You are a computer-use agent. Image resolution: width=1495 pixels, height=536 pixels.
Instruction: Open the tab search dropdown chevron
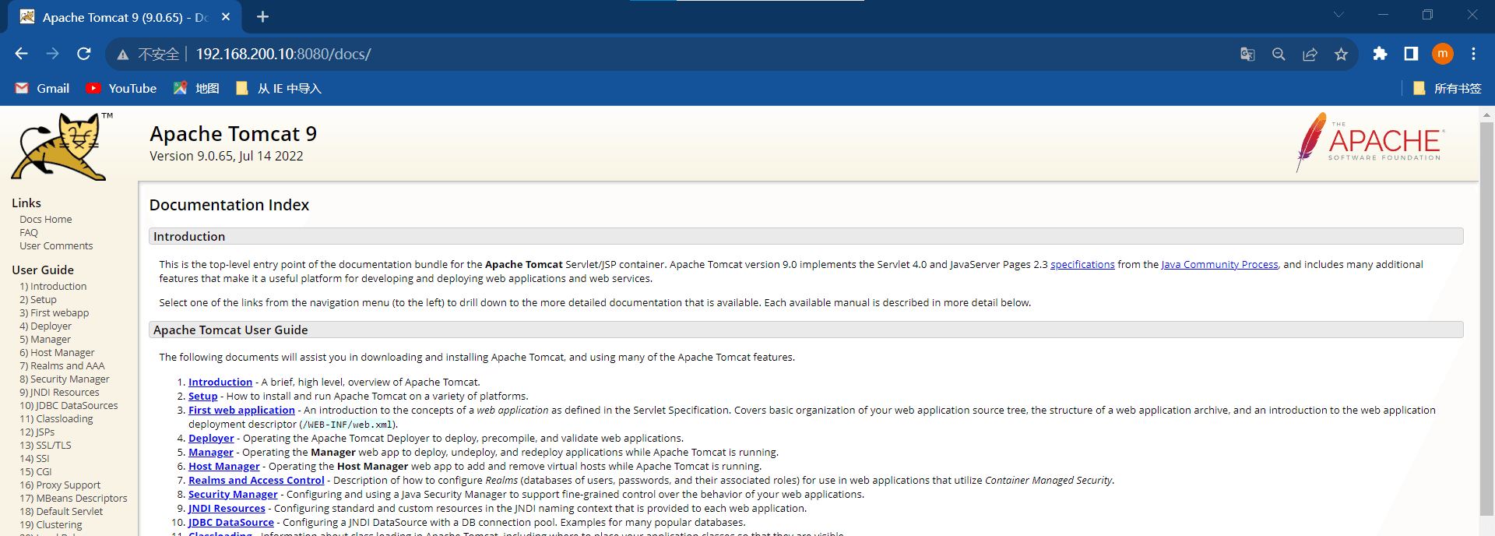[1338, 15]
